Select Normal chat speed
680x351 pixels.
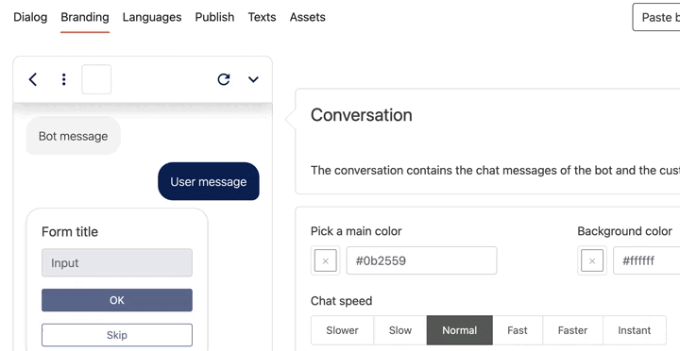(x=460, y=330)
